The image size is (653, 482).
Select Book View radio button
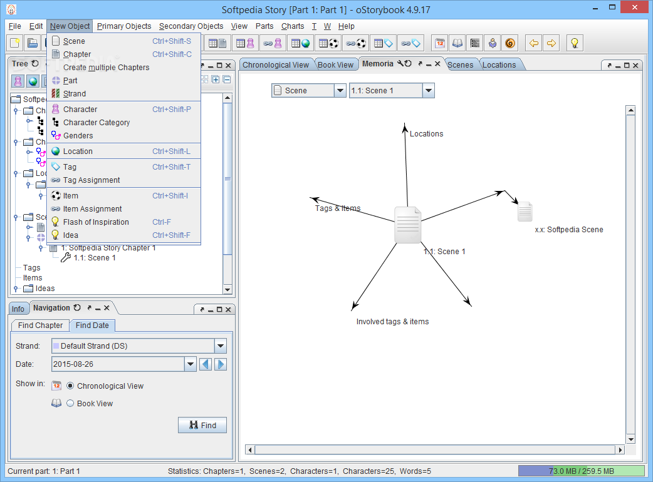70,403
